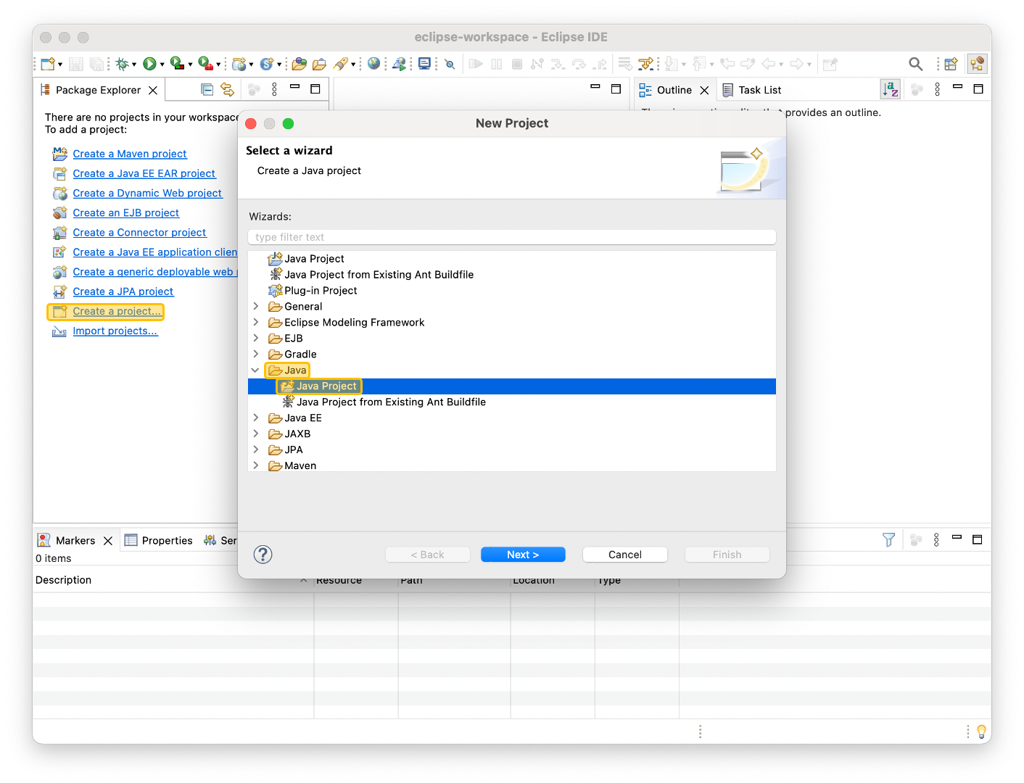Open the dropdown arrow beside Debug icon
The height and width of the screenshot is (783, 1024).
pyautogui.click(x=134, y=65)
